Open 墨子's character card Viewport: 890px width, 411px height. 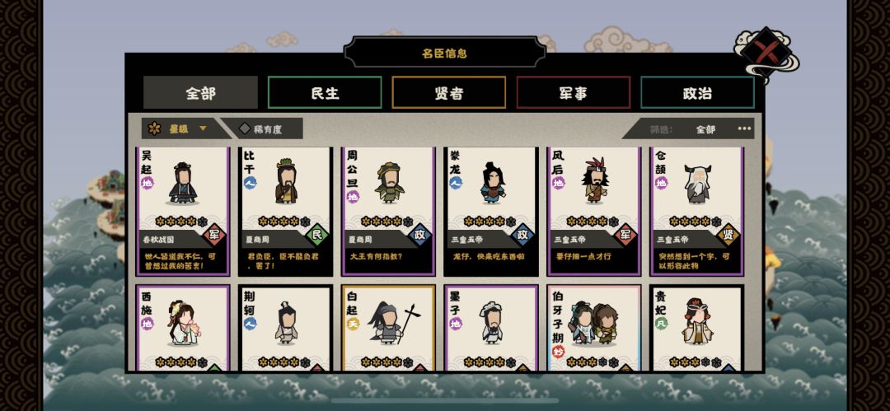point(491,328)
